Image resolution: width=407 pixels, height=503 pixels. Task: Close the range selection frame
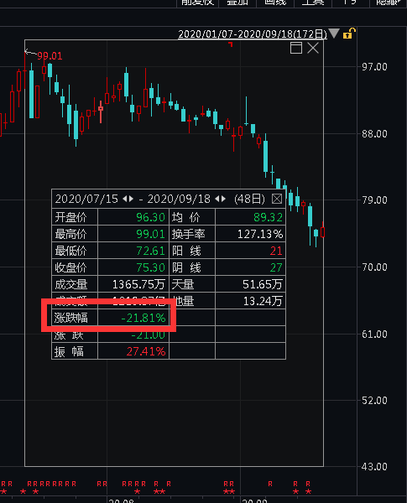click(313, 48)
